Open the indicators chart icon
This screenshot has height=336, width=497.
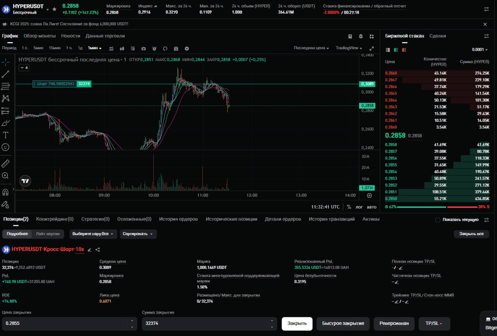[111, 48]
